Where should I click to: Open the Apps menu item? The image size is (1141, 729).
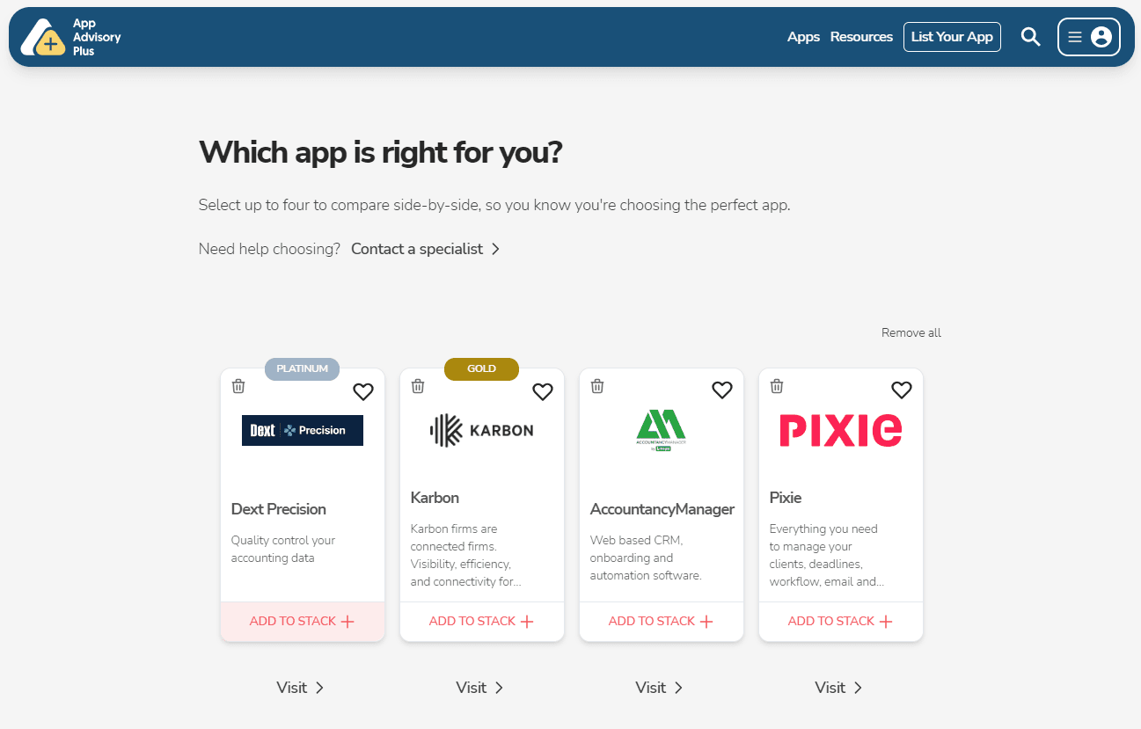tap(803, 37)
